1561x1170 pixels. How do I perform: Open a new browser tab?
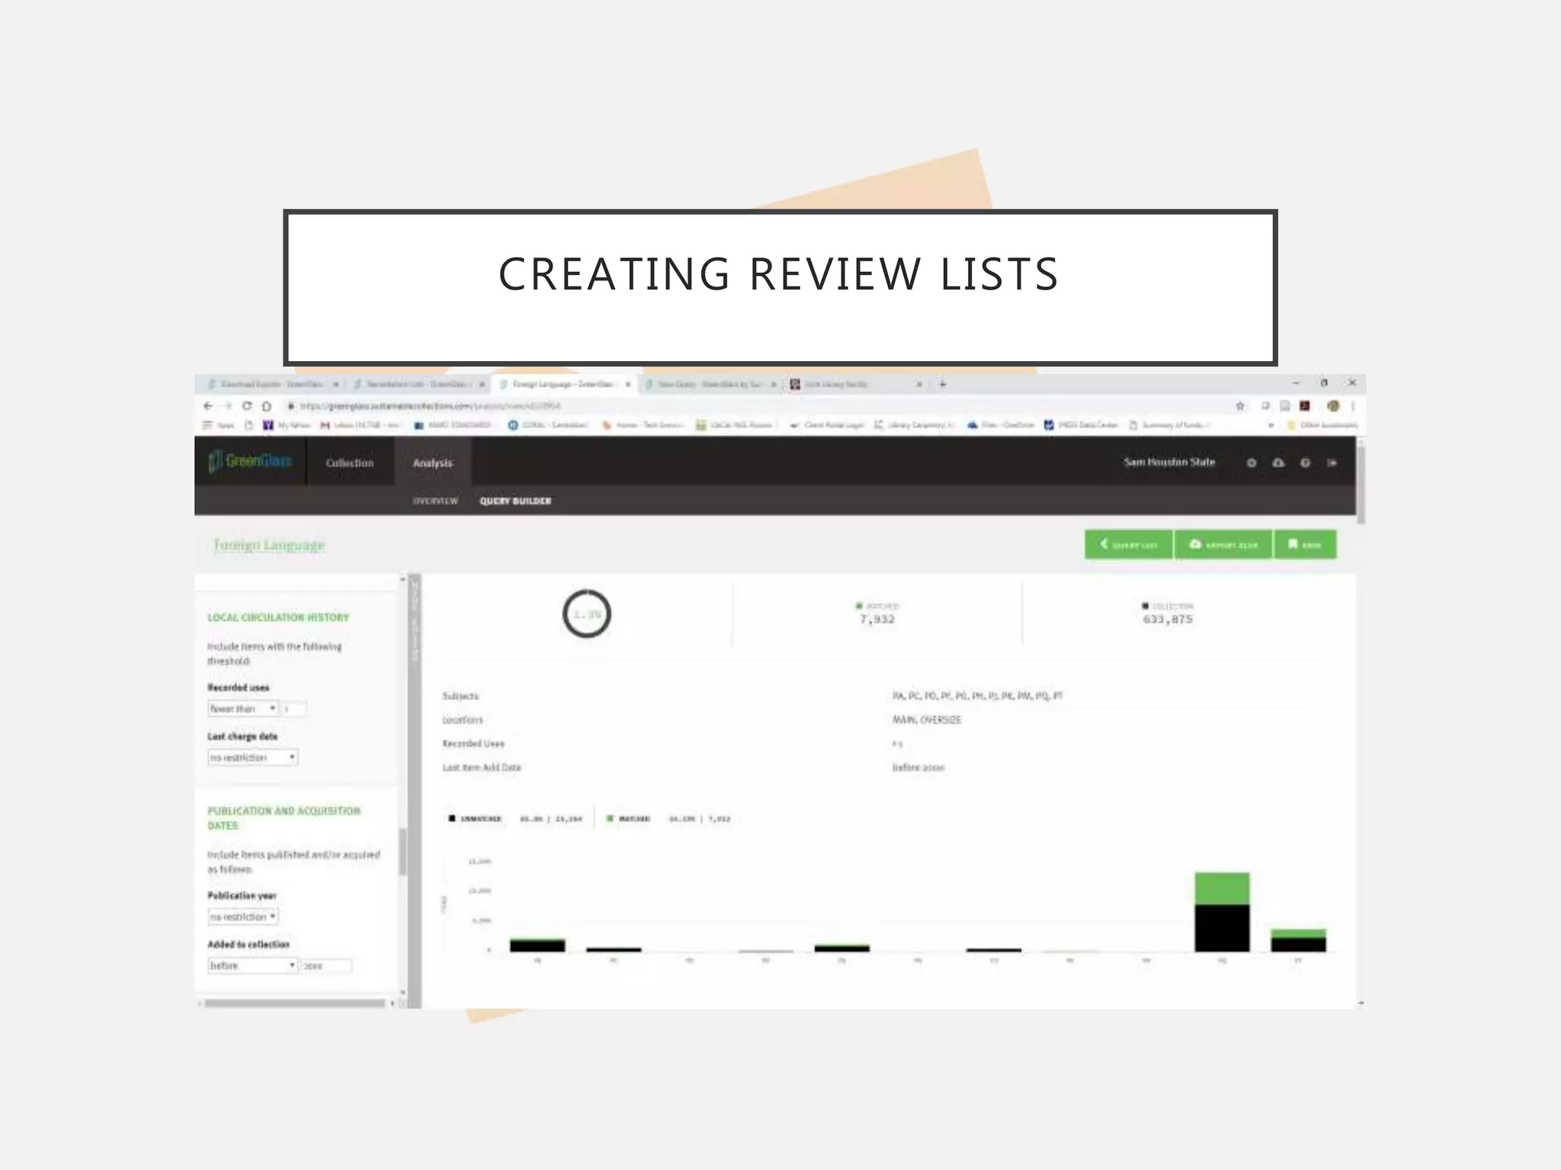click(x=942, y=384)
